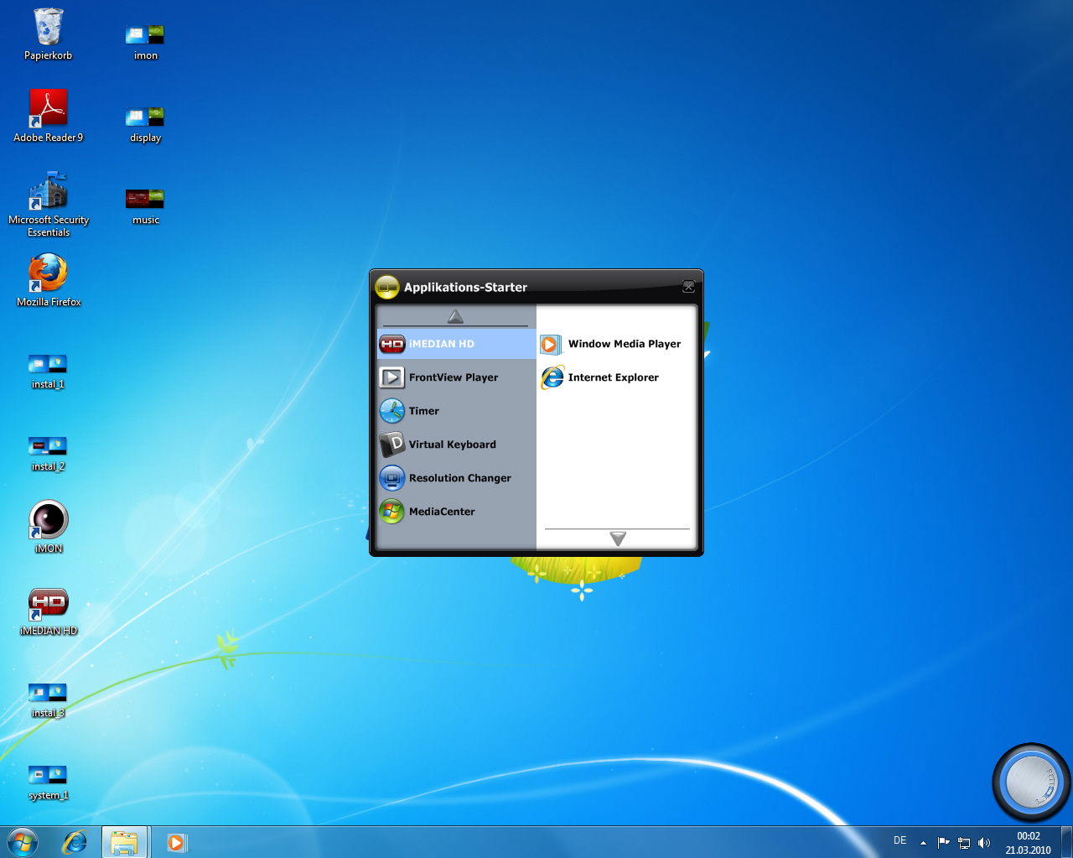The width and height of the screenshot is (1073, 858).
Task: Open Action Center flag icon
Action: point(944,843)
